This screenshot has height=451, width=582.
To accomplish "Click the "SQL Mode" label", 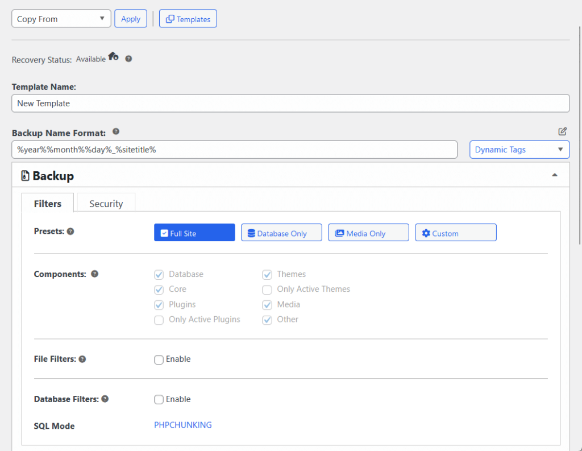I will pyautogui.click(x=54, y=426).
